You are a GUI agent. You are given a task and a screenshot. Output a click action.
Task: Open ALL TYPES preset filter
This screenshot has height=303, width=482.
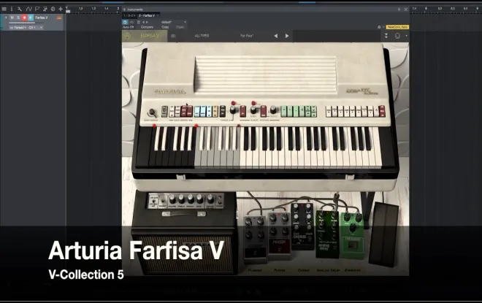point(202,36)
